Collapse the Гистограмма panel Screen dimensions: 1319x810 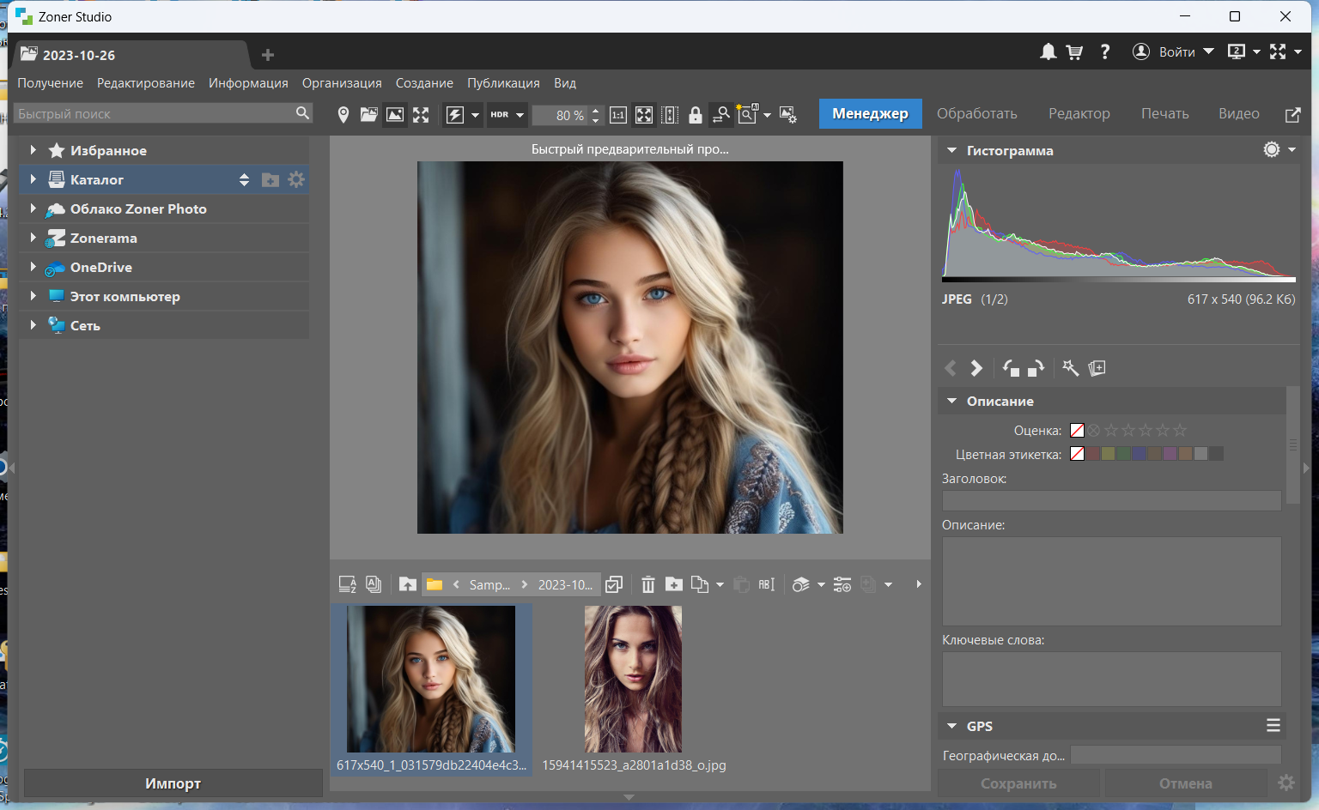951,150
